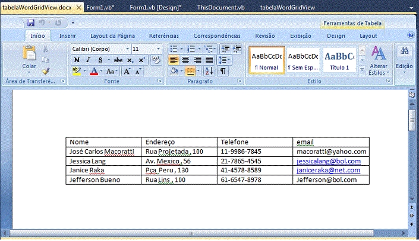Apply the Título 1 style
Screen dimensions: 419x241
pos(339,60)
